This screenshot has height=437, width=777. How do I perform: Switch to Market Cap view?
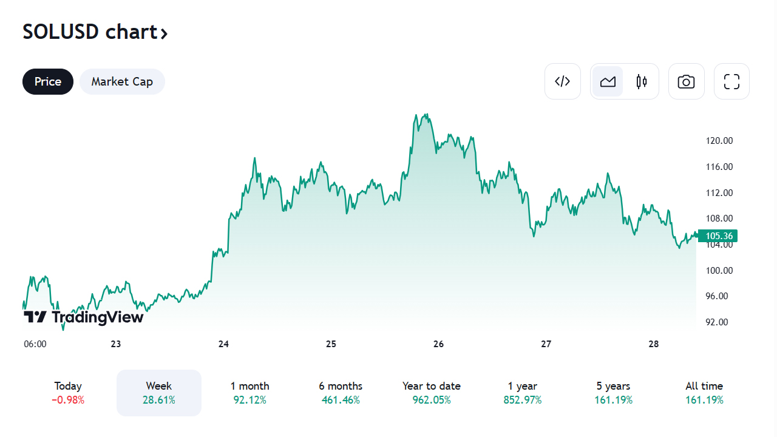click(122, 81)
